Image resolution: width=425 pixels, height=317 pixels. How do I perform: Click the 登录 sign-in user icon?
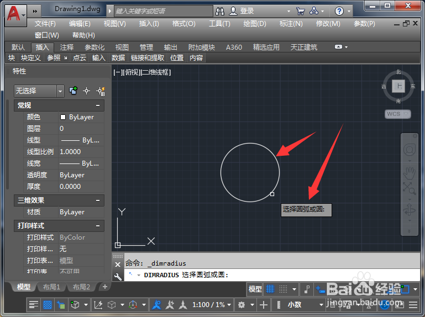(233, 11)
